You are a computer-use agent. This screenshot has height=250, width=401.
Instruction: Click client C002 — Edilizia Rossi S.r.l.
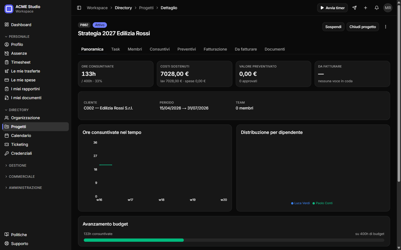[108, 108]
